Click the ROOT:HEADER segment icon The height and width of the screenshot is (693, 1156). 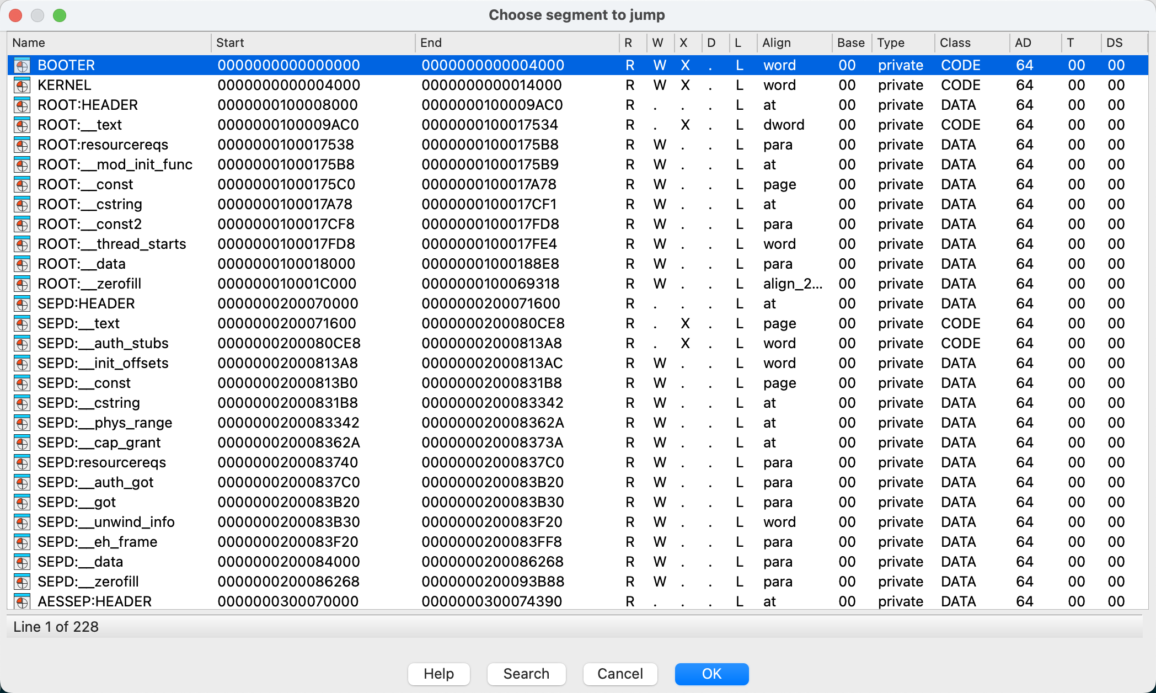point(22,104)
